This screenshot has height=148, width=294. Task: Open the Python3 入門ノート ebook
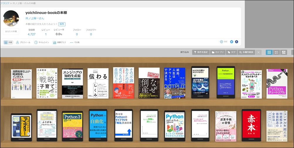(72, 126)
